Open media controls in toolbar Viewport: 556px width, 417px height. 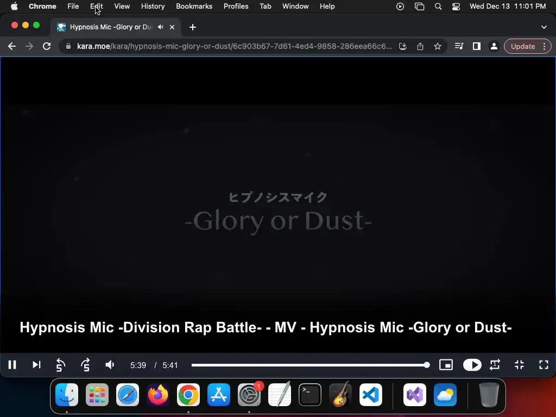tap(459, 47)
